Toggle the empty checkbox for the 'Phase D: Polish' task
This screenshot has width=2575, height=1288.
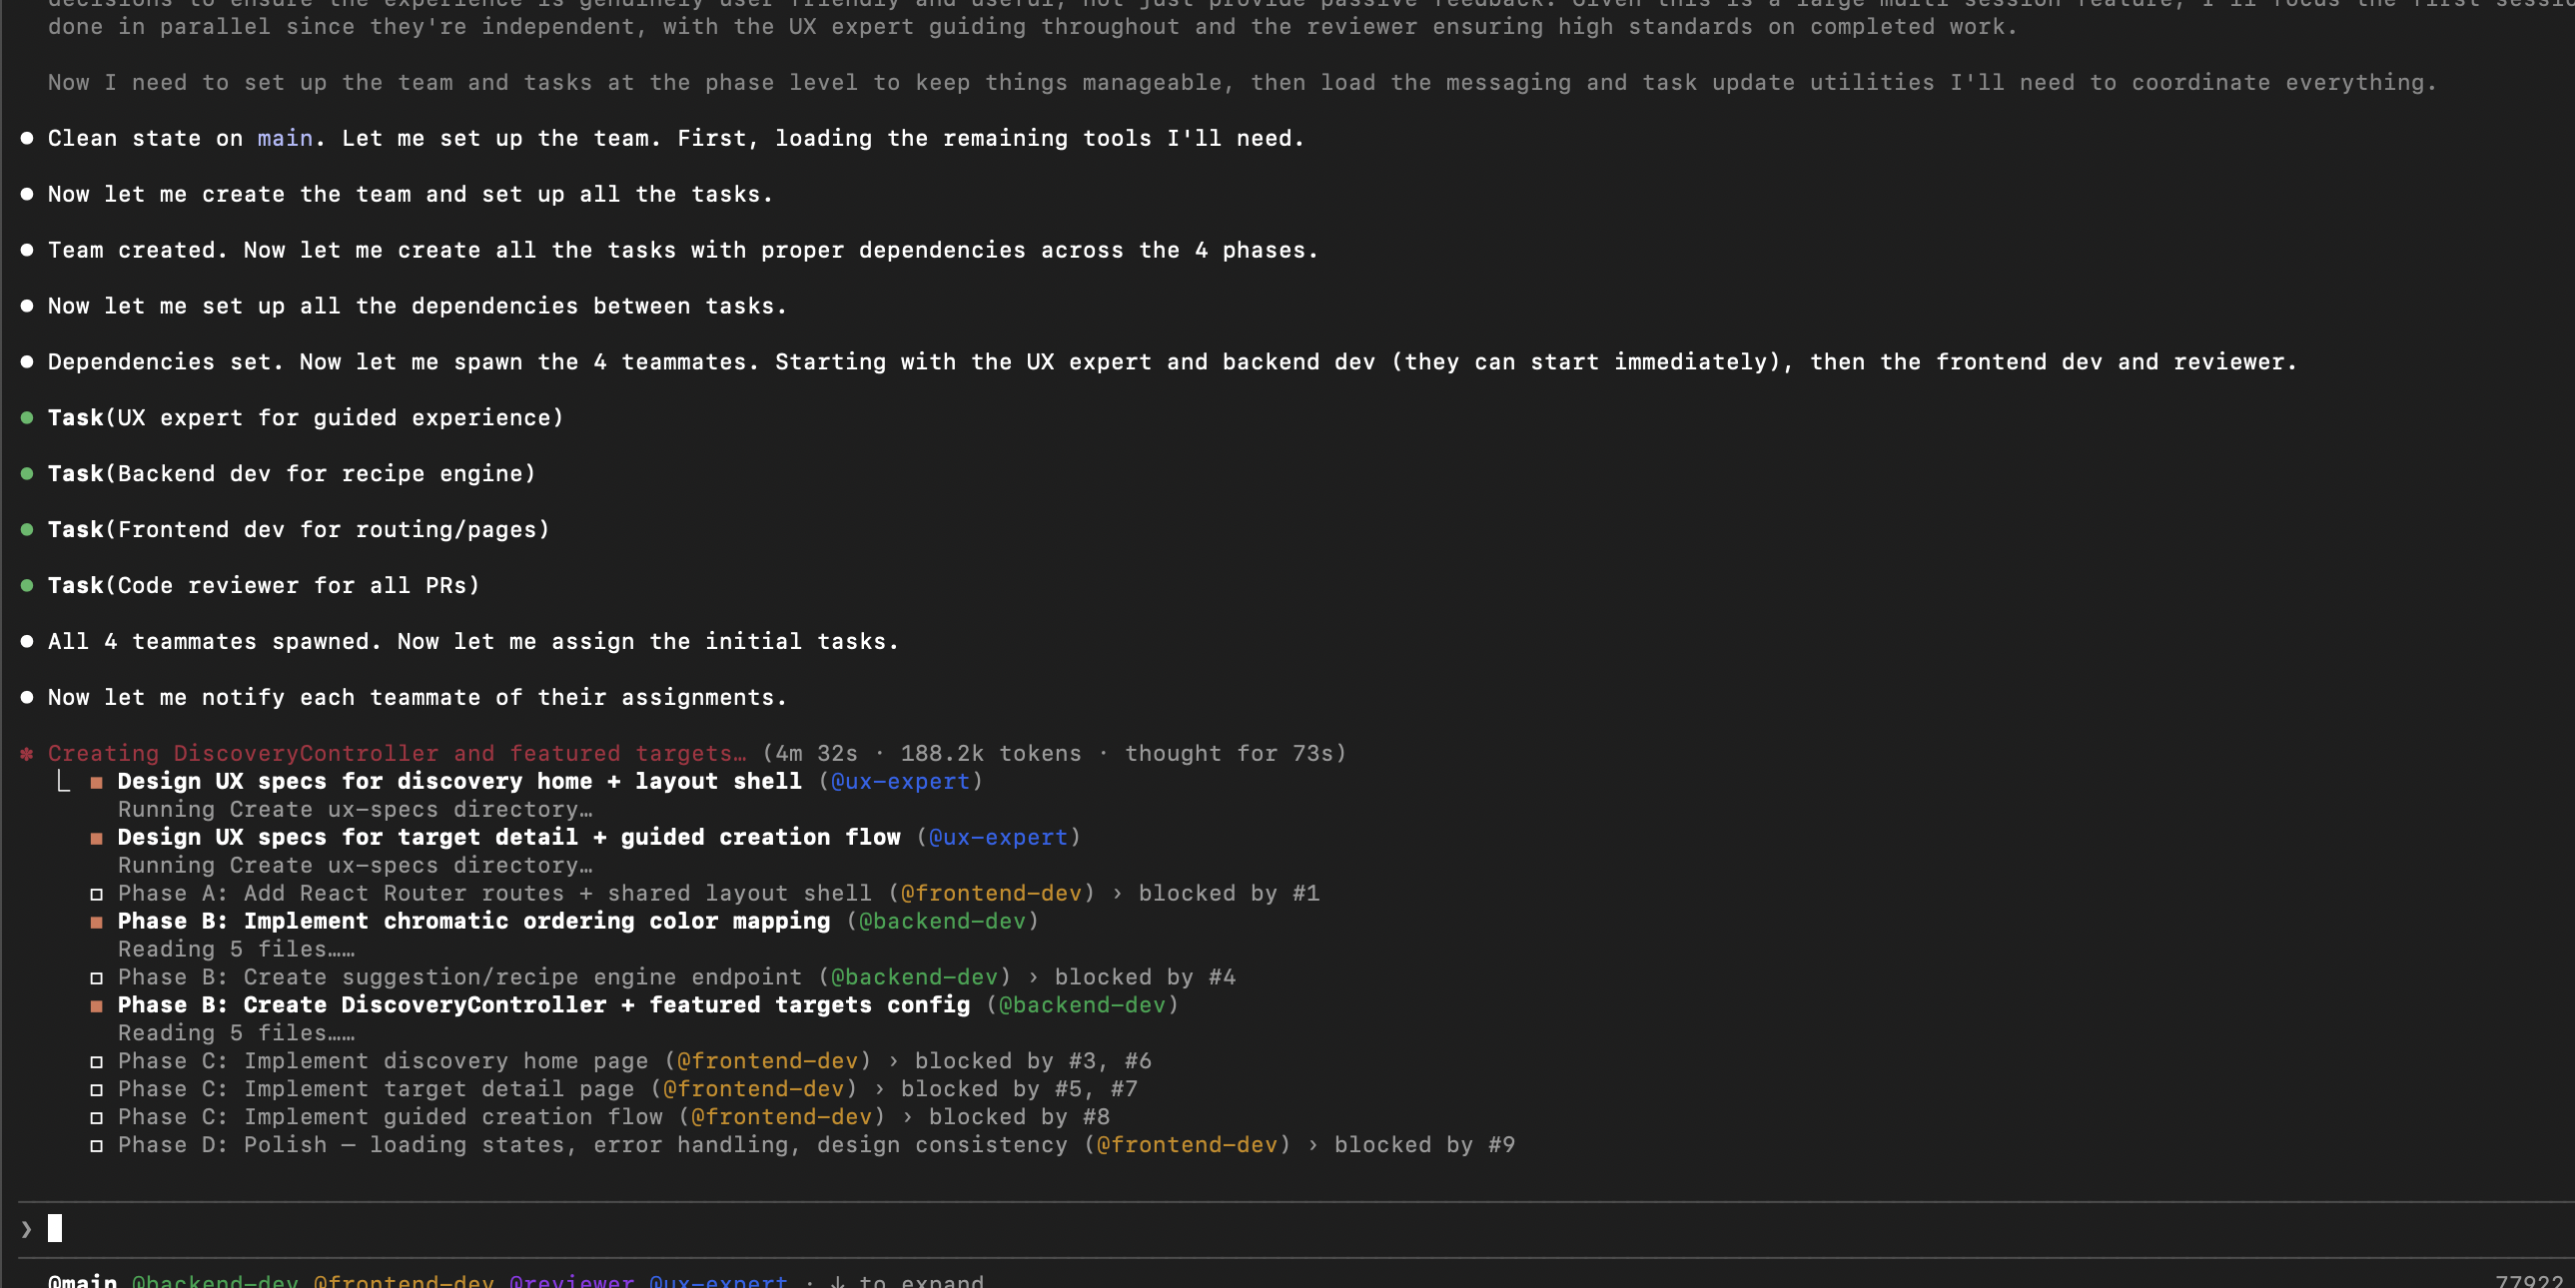point(97,1146)
